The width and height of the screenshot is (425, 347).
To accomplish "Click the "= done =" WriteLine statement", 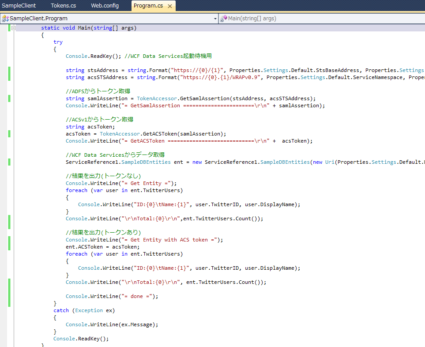I will (x=112, y=296).
